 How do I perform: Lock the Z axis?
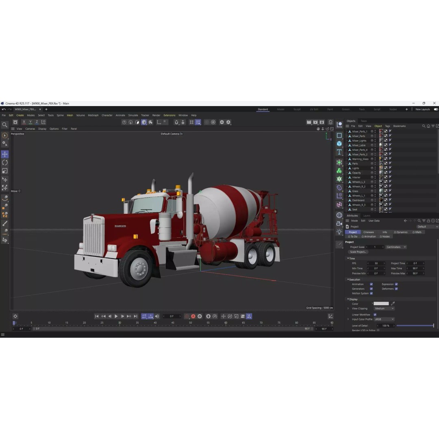[x=37, y=122]
